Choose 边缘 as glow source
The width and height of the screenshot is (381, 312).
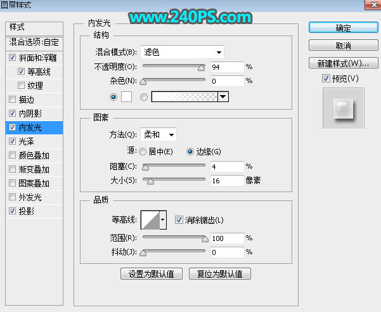(190, 152)
